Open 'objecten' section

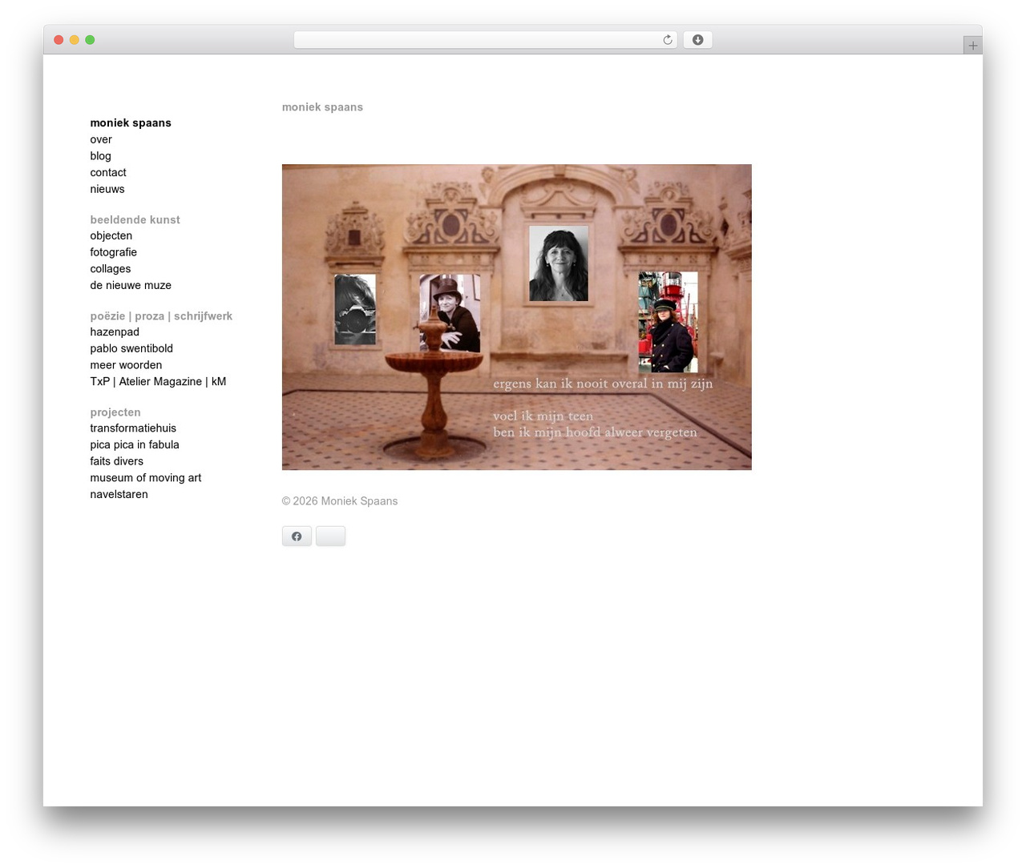(111, 235)
